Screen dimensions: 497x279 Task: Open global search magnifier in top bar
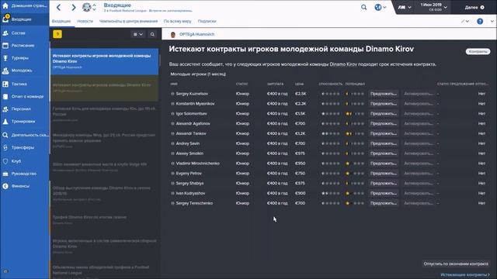(364, 7)
